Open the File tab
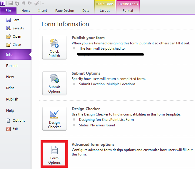195x169 pixels. [8, 11]
